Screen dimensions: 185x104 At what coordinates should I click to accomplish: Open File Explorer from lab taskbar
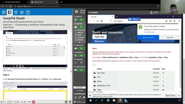pyautogui.click(x=114, y=100)
